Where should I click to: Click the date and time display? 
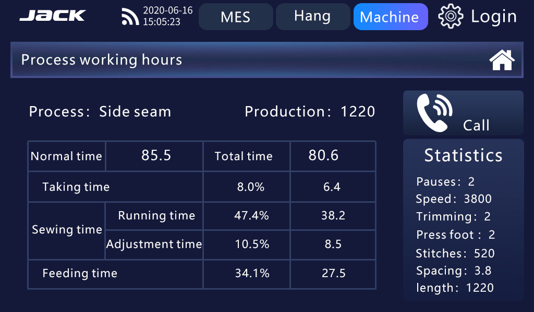(168, 16)
